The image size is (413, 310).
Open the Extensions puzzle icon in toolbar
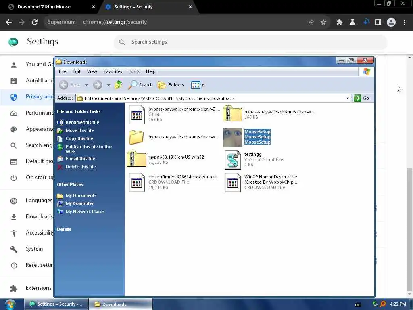point(340,23)
